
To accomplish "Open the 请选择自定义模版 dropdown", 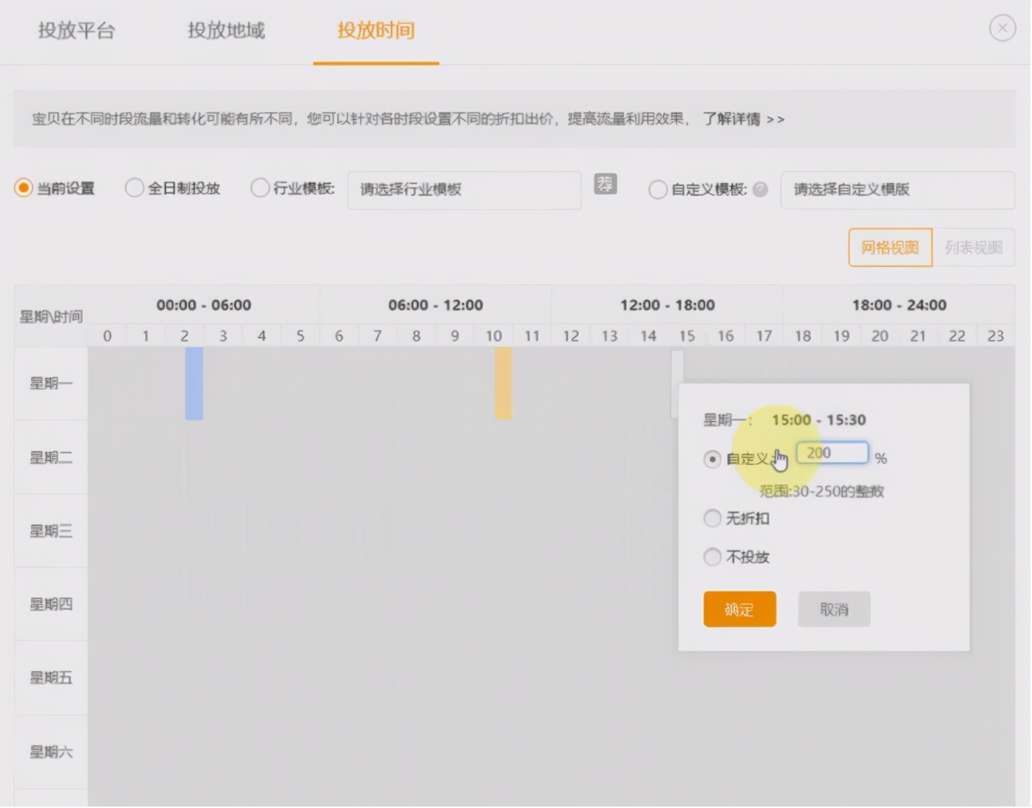I will point(896,190).
